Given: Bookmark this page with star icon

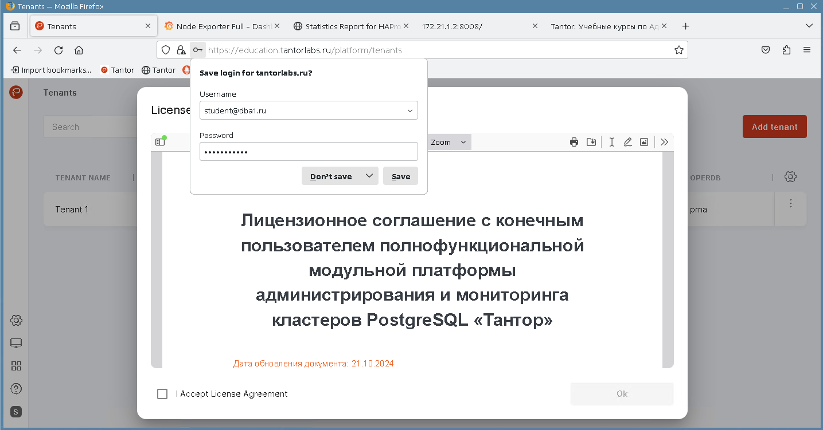Looking at the screenshot, I should click(679, 50).
